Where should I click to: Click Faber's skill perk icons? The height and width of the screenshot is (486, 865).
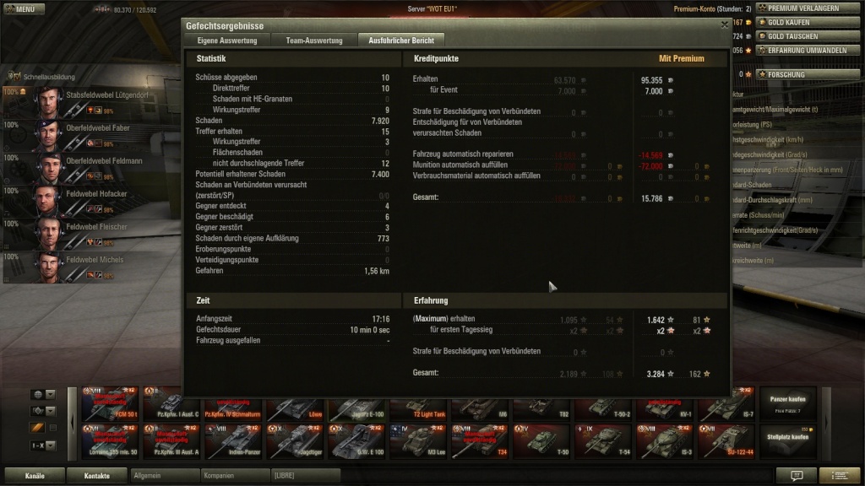point(95,143)
